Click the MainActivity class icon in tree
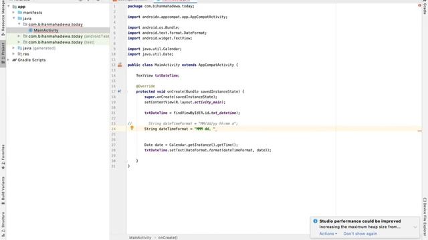Viewport: 428px width, 240px height. 31,30
